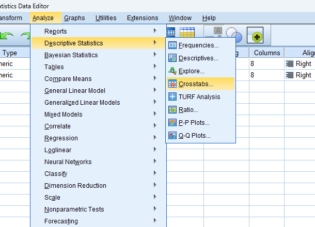Select the first row Columns cell showing 8
The height and width of the screenshot is (227, 315).
[266, 63]
